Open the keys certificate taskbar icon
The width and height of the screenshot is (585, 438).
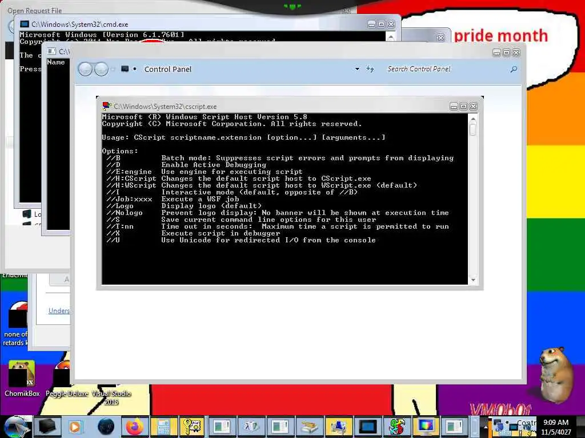pos(193,427)
